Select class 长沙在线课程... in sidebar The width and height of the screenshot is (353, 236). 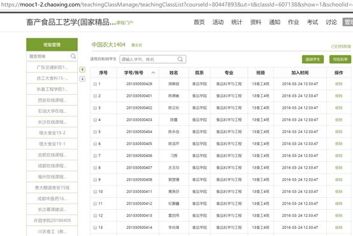point(52,122)
